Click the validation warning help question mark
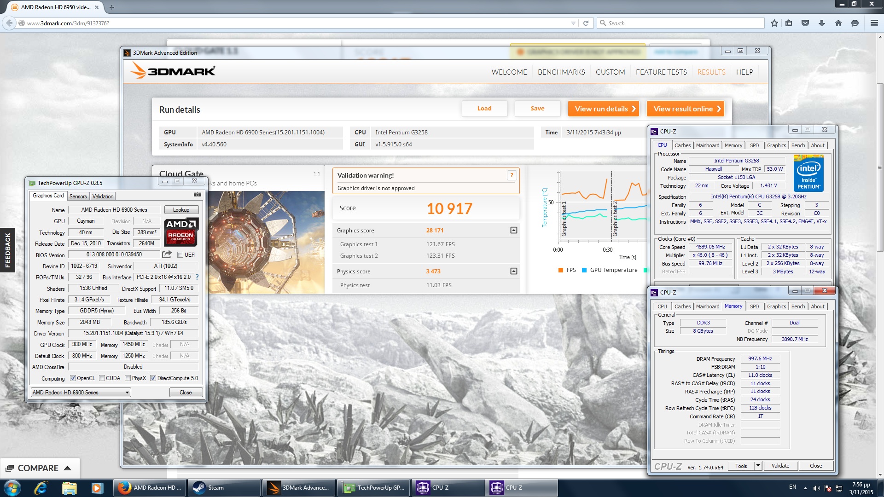884x497 pixels. click(x=511, y=175)
